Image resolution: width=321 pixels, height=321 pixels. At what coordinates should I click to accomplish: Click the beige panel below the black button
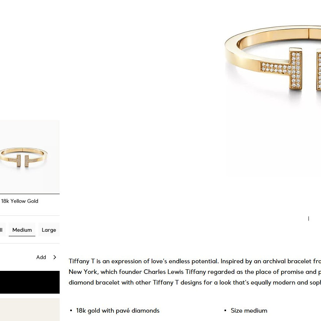pyautogui.click(x=30, y=310)
